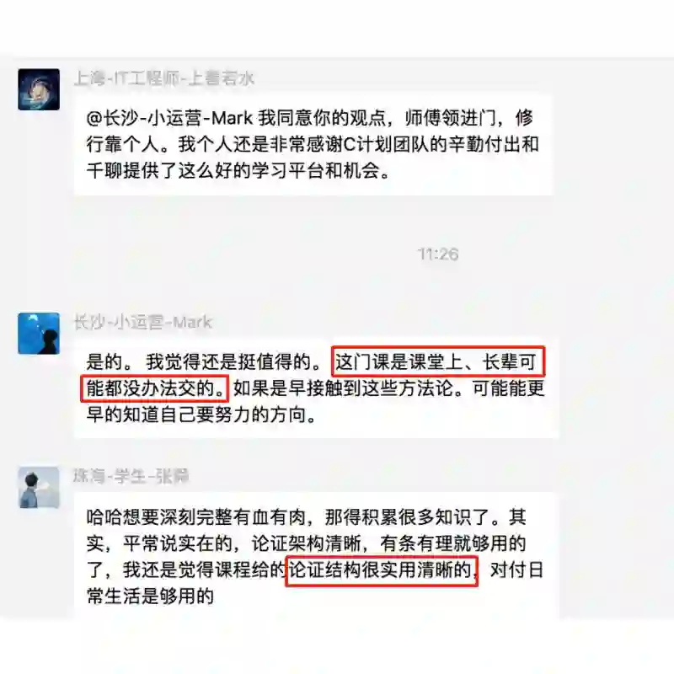
Task: Select the message bubble mentioning C计划团队
Action: coord(313,145)
